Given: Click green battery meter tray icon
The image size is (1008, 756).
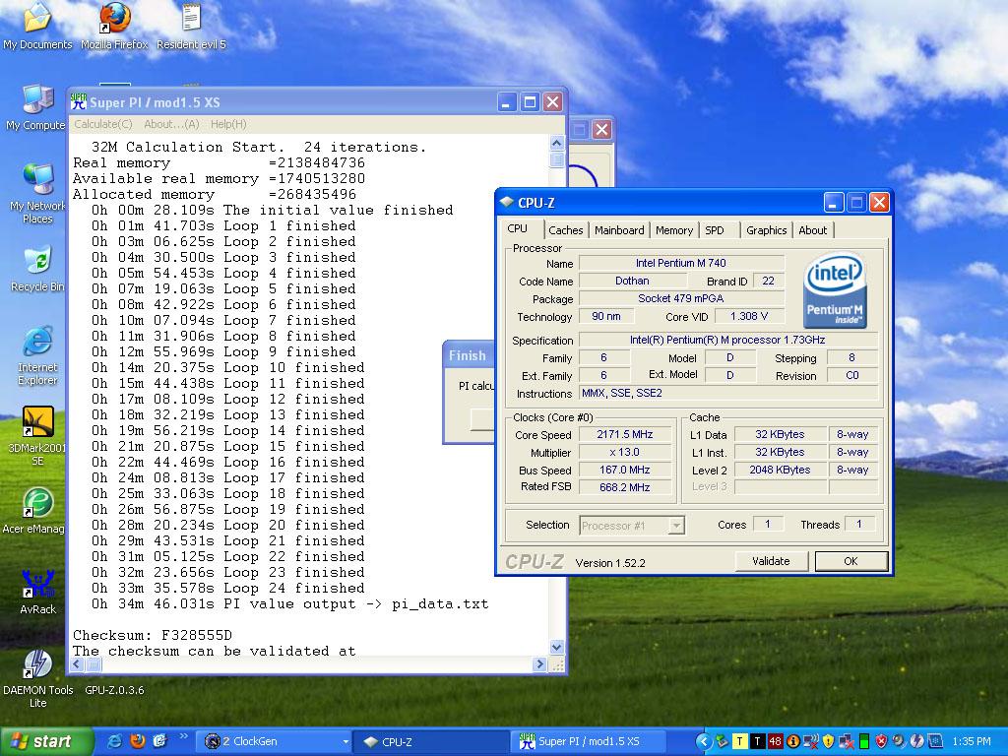Looking at the screenshot, I should pos(864,741).
